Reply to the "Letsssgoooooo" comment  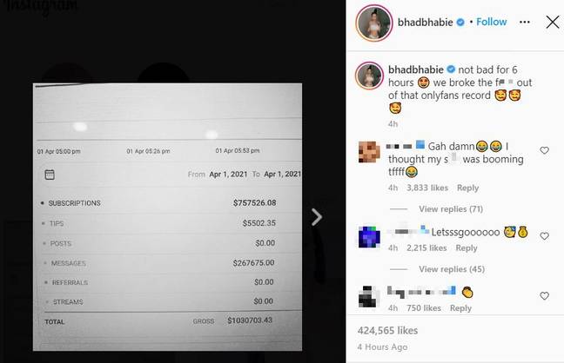coord(467,247)
